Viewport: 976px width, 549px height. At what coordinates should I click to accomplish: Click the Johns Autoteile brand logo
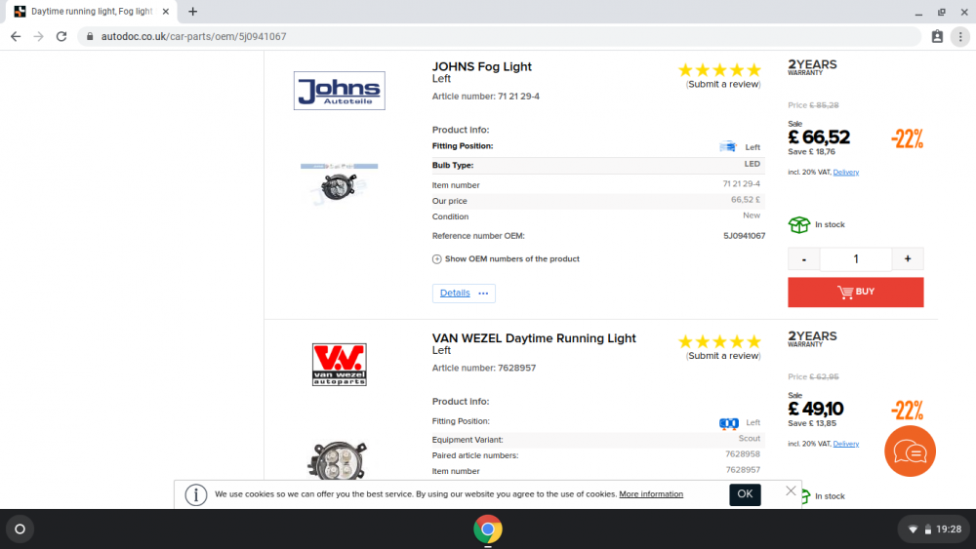tap(340, 91)
